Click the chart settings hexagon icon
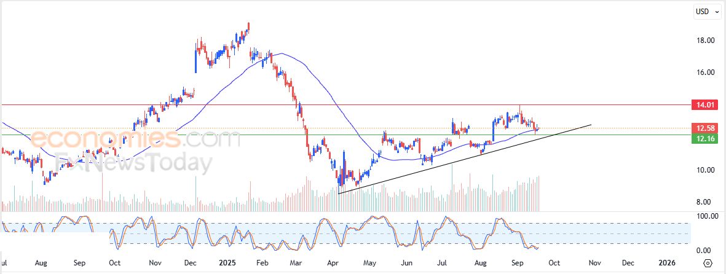Image resolution: width=726 pixels, height=274 pixels. 708,263
